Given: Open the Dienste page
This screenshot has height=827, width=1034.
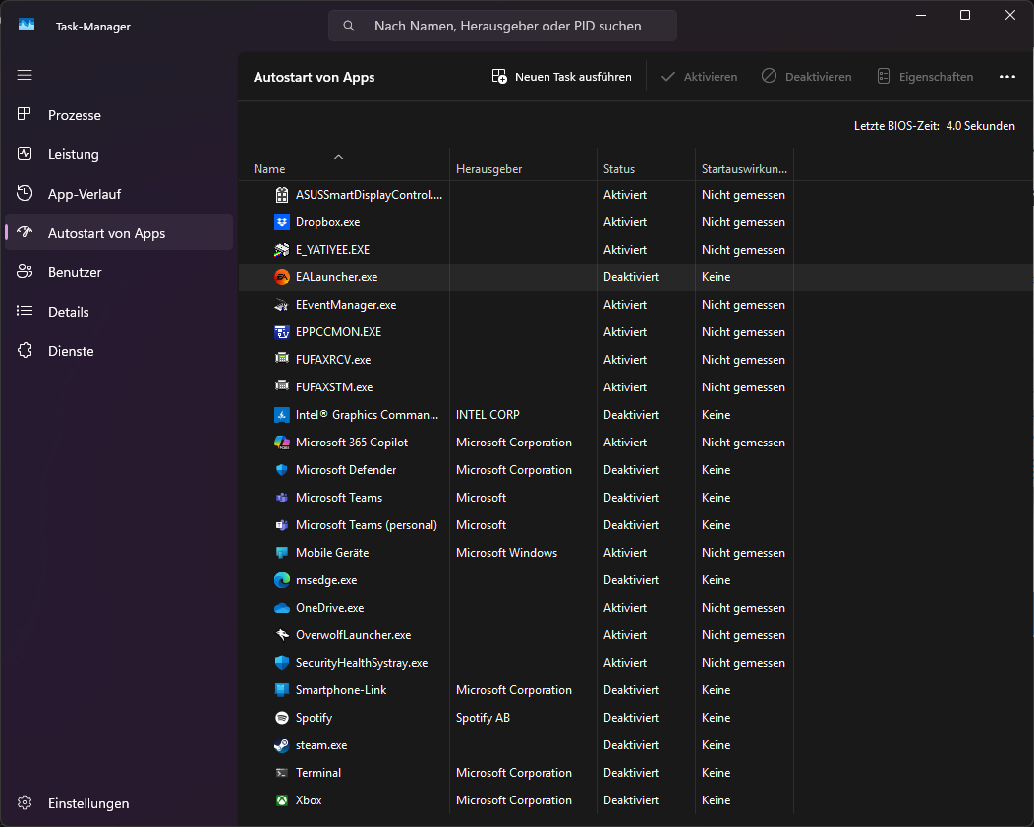Looking at the screenshot, I should click(119, 351).
